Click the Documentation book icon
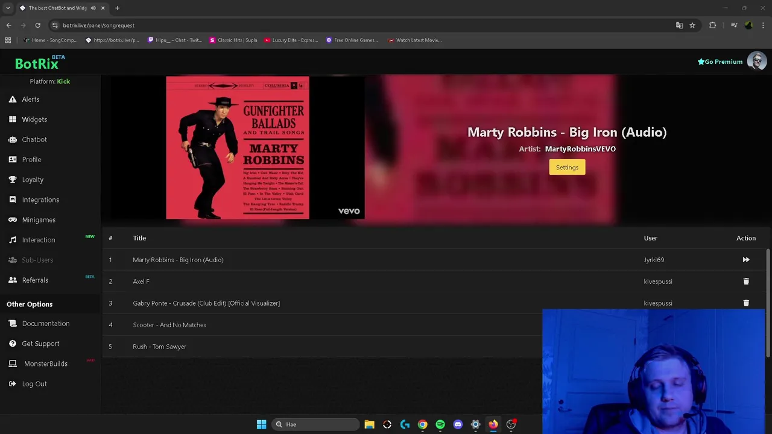Screen dimensions: 772x434 13,324
